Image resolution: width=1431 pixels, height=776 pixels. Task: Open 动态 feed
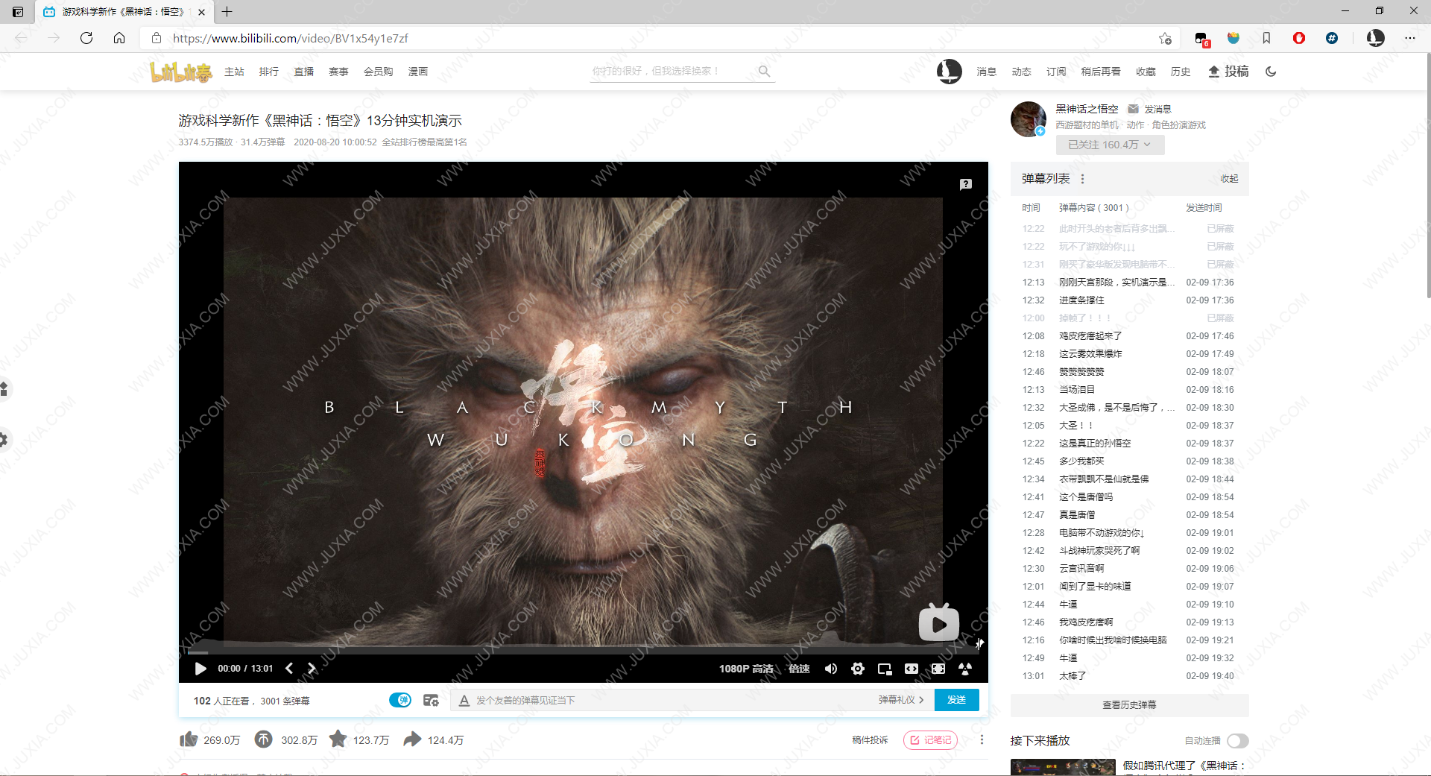coord(1022,72)
